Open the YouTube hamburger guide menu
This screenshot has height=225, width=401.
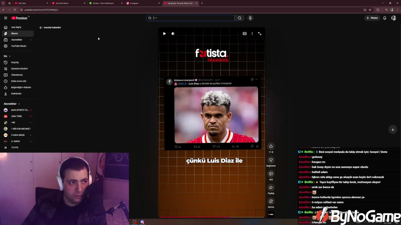tap(5, 18)
